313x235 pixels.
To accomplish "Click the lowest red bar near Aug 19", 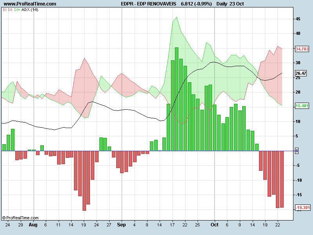I will pyautogui.click(x=84, y=181).
